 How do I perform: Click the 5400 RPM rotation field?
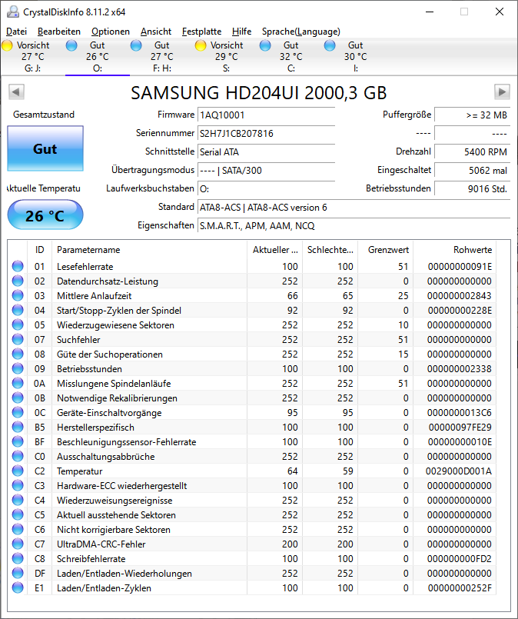(472, 152)
